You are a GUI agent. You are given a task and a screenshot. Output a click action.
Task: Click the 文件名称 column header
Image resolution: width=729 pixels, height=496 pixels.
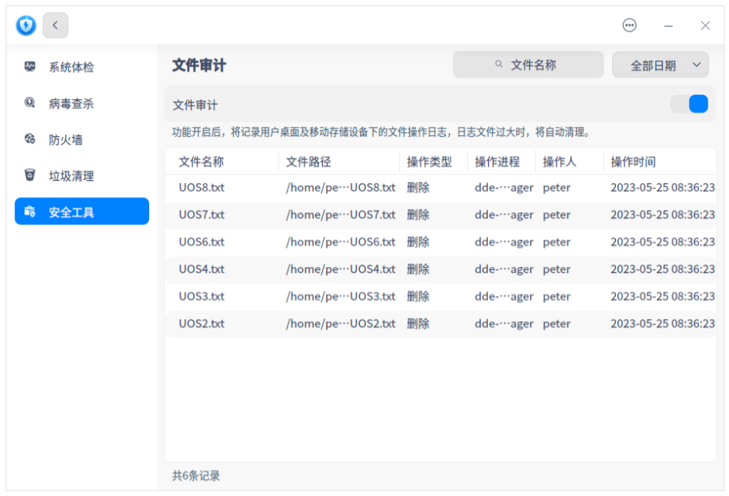pyautogui.click(x=201, y=161)
